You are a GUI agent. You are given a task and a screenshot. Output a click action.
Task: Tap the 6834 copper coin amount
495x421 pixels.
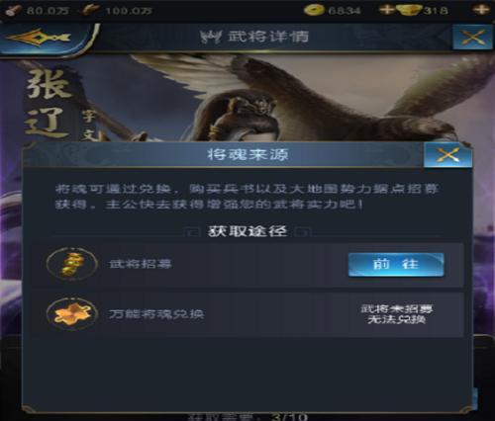[x=344, y=11]
